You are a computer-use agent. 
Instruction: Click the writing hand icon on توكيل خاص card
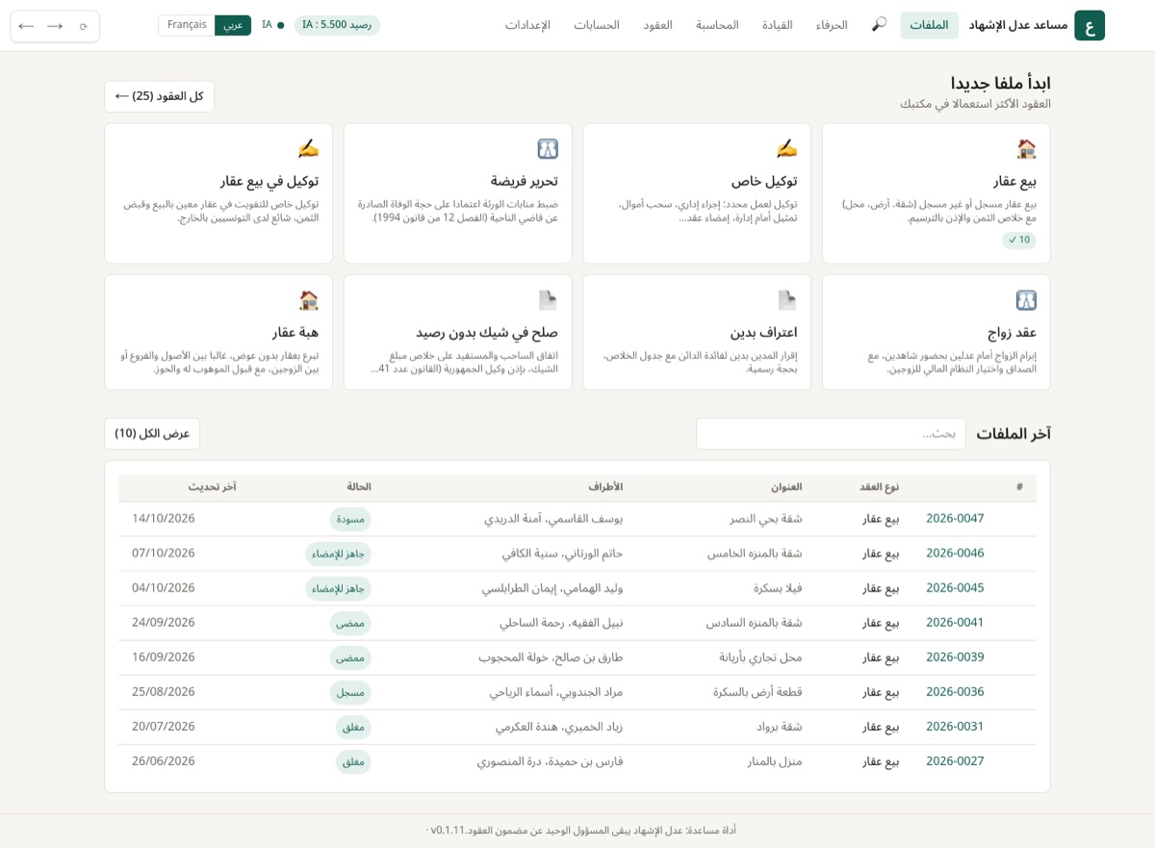click(x=787, y=148)
